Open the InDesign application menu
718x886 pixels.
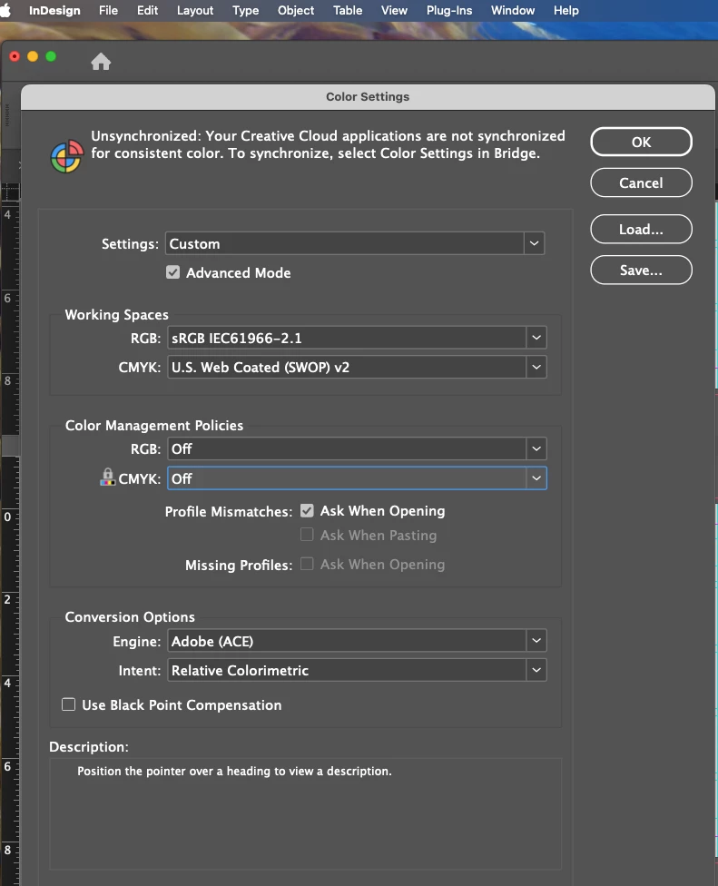click(54, 10)
